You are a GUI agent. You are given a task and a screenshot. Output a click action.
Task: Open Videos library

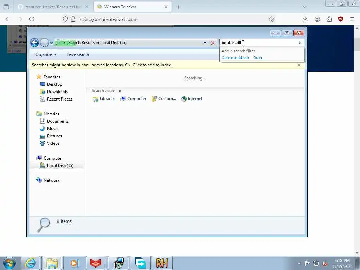coord(50,143)
